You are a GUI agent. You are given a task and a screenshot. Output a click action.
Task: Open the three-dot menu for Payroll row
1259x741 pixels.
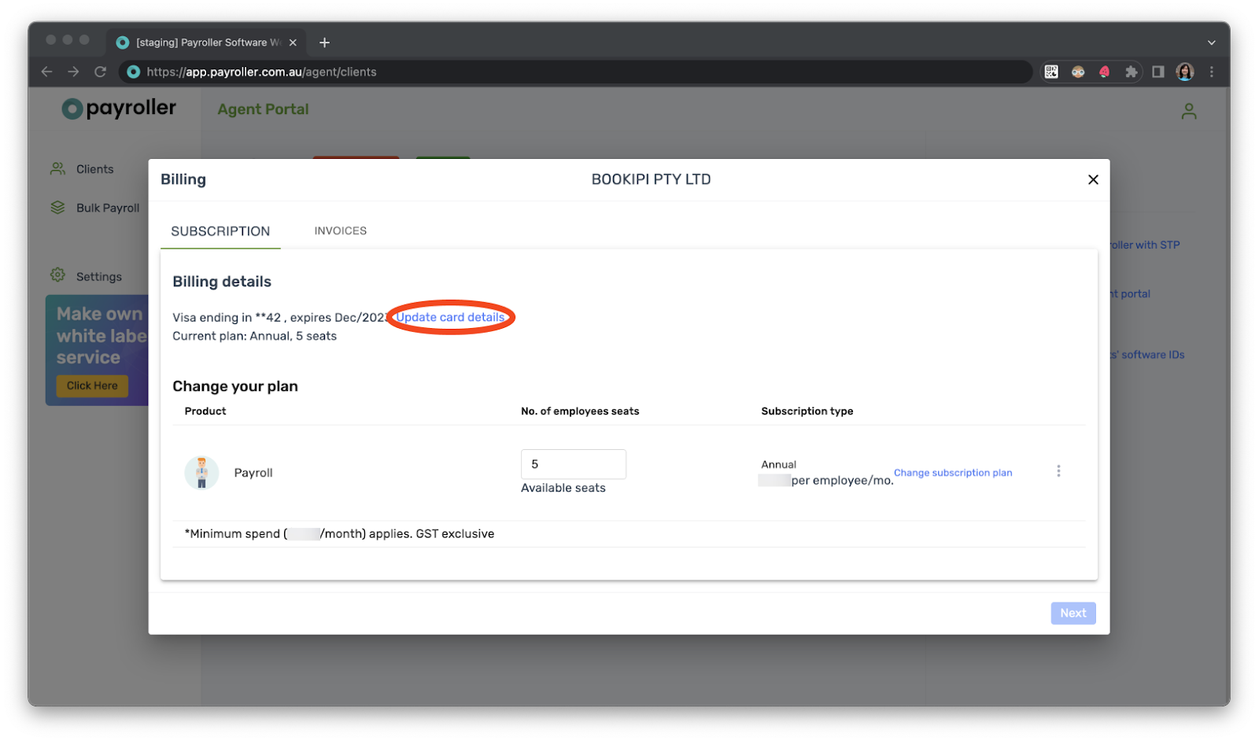(x=1058, y=470)
